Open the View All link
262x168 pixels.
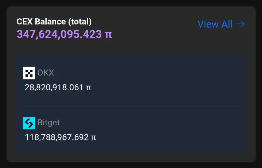(215, 24)
